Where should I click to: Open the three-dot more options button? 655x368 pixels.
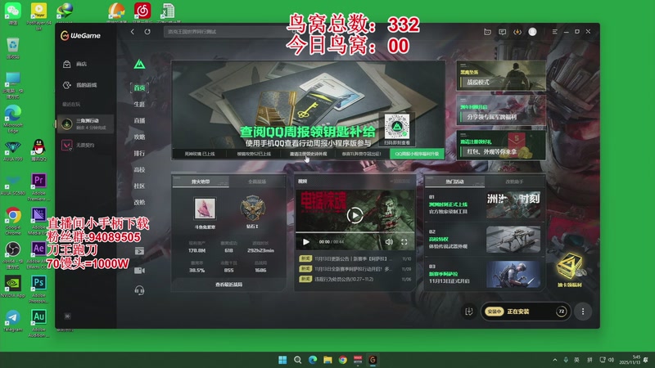(583, 312)
